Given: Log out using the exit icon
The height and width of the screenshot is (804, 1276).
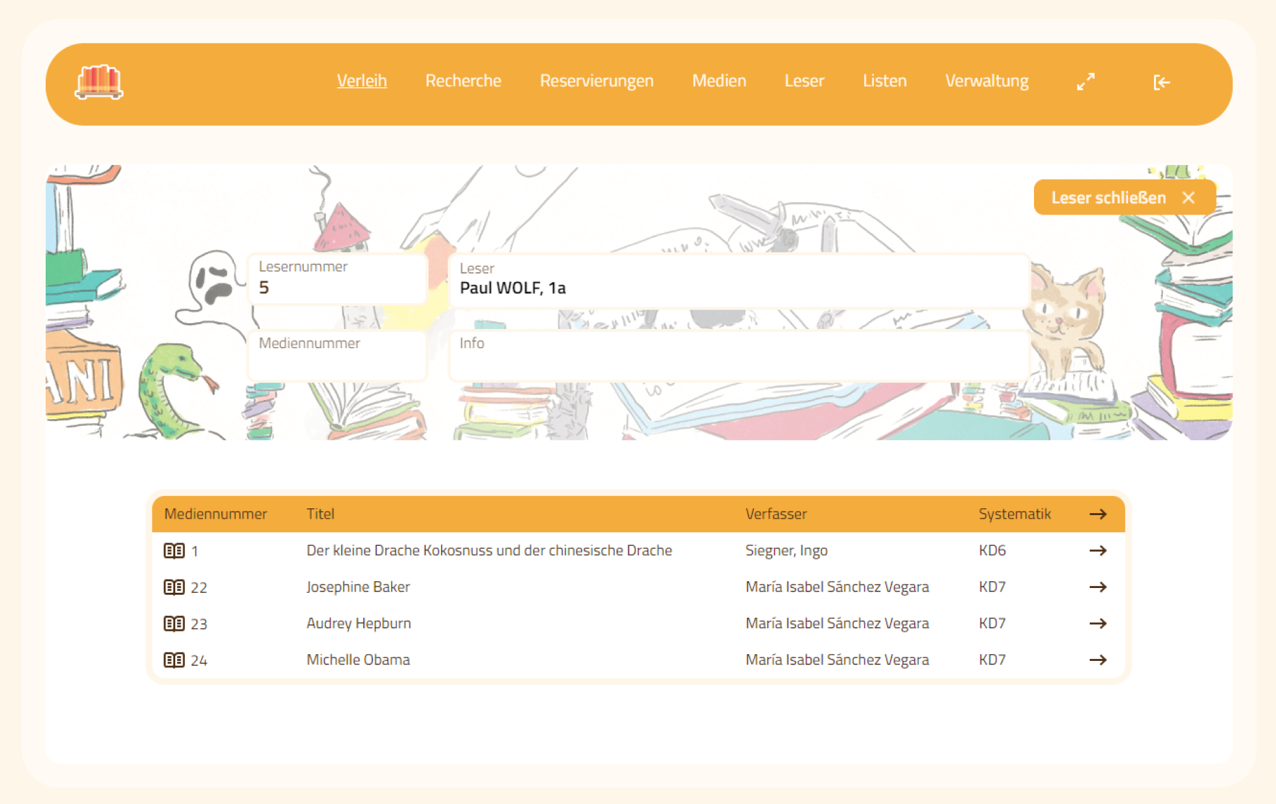Looking at the screenshot, I should click(x=1161, y=82).
